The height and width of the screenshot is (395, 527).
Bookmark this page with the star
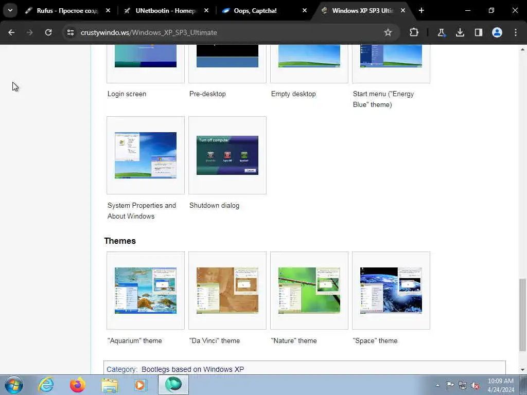tap(388, 32)
